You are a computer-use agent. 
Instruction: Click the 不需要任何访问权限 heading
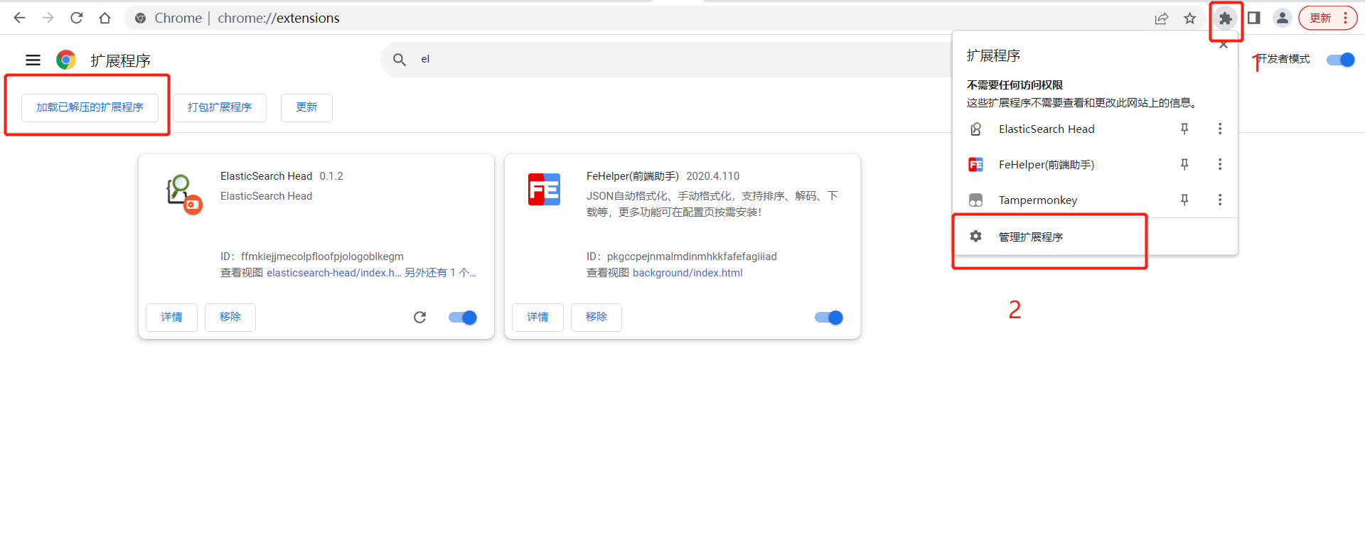pos(1015,85)
